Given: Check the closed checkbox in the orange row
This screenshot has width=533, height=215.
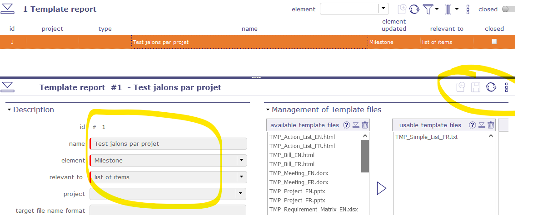Looking at the screenshot, I should click(494, 42).
